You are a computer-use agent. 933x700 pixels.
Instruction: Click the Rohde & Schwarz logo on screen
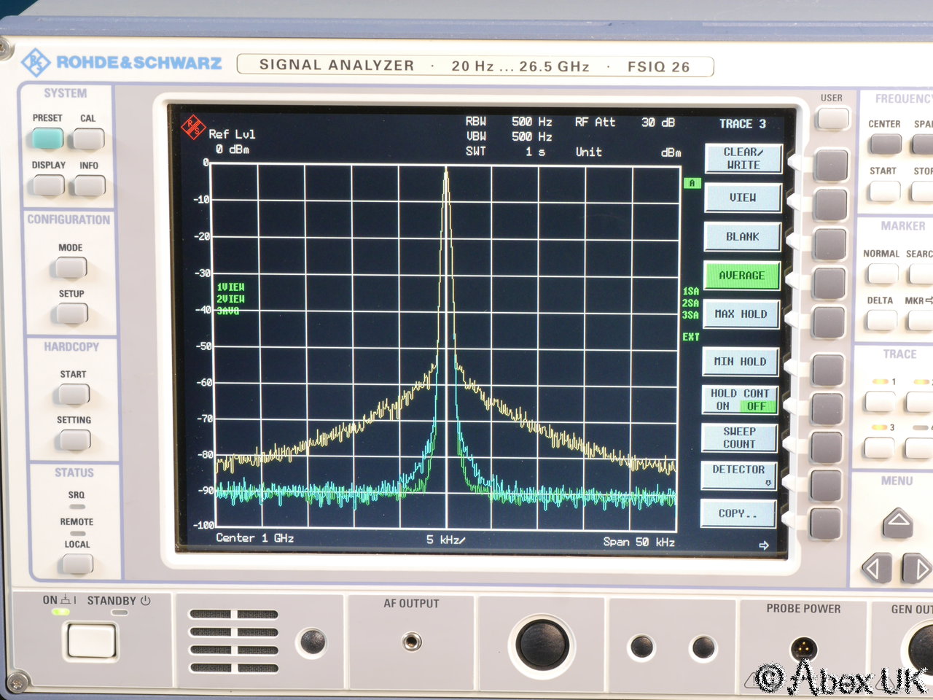(193, 126)
